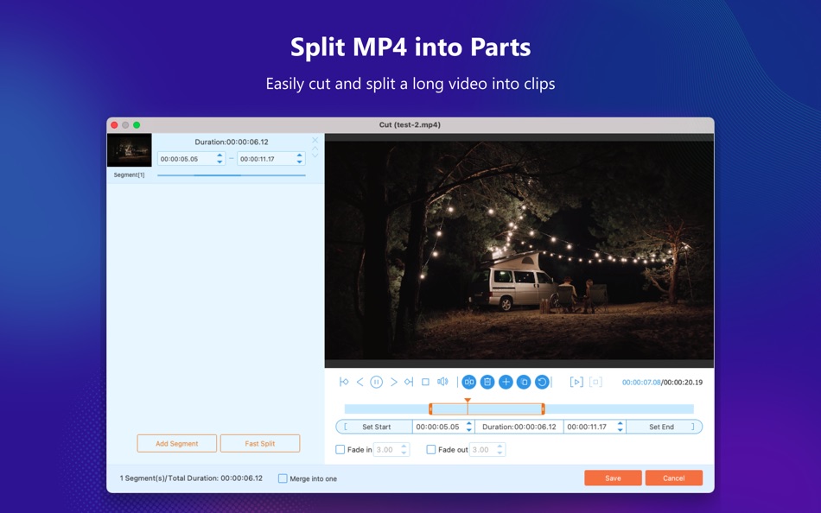821x513 pixels.
Task: Enable the Fade in checkbox
Action: pyautogui.click(x=340, y=450)
